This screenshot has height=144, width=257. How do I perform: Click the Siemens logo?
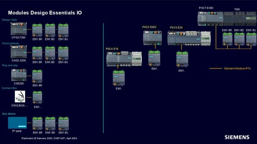tap(237, 137)
